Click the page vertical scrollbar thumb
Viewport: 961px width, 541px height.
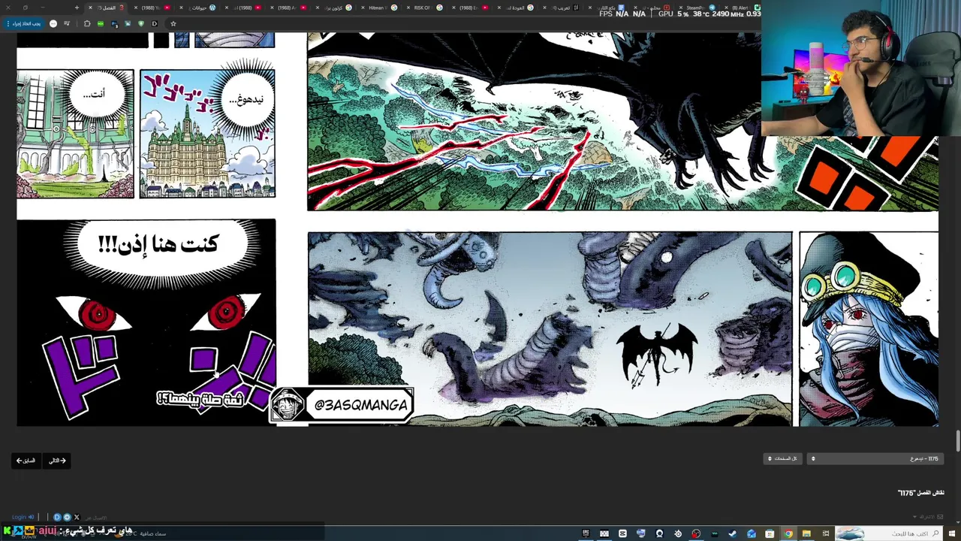(x=957, y=441)
